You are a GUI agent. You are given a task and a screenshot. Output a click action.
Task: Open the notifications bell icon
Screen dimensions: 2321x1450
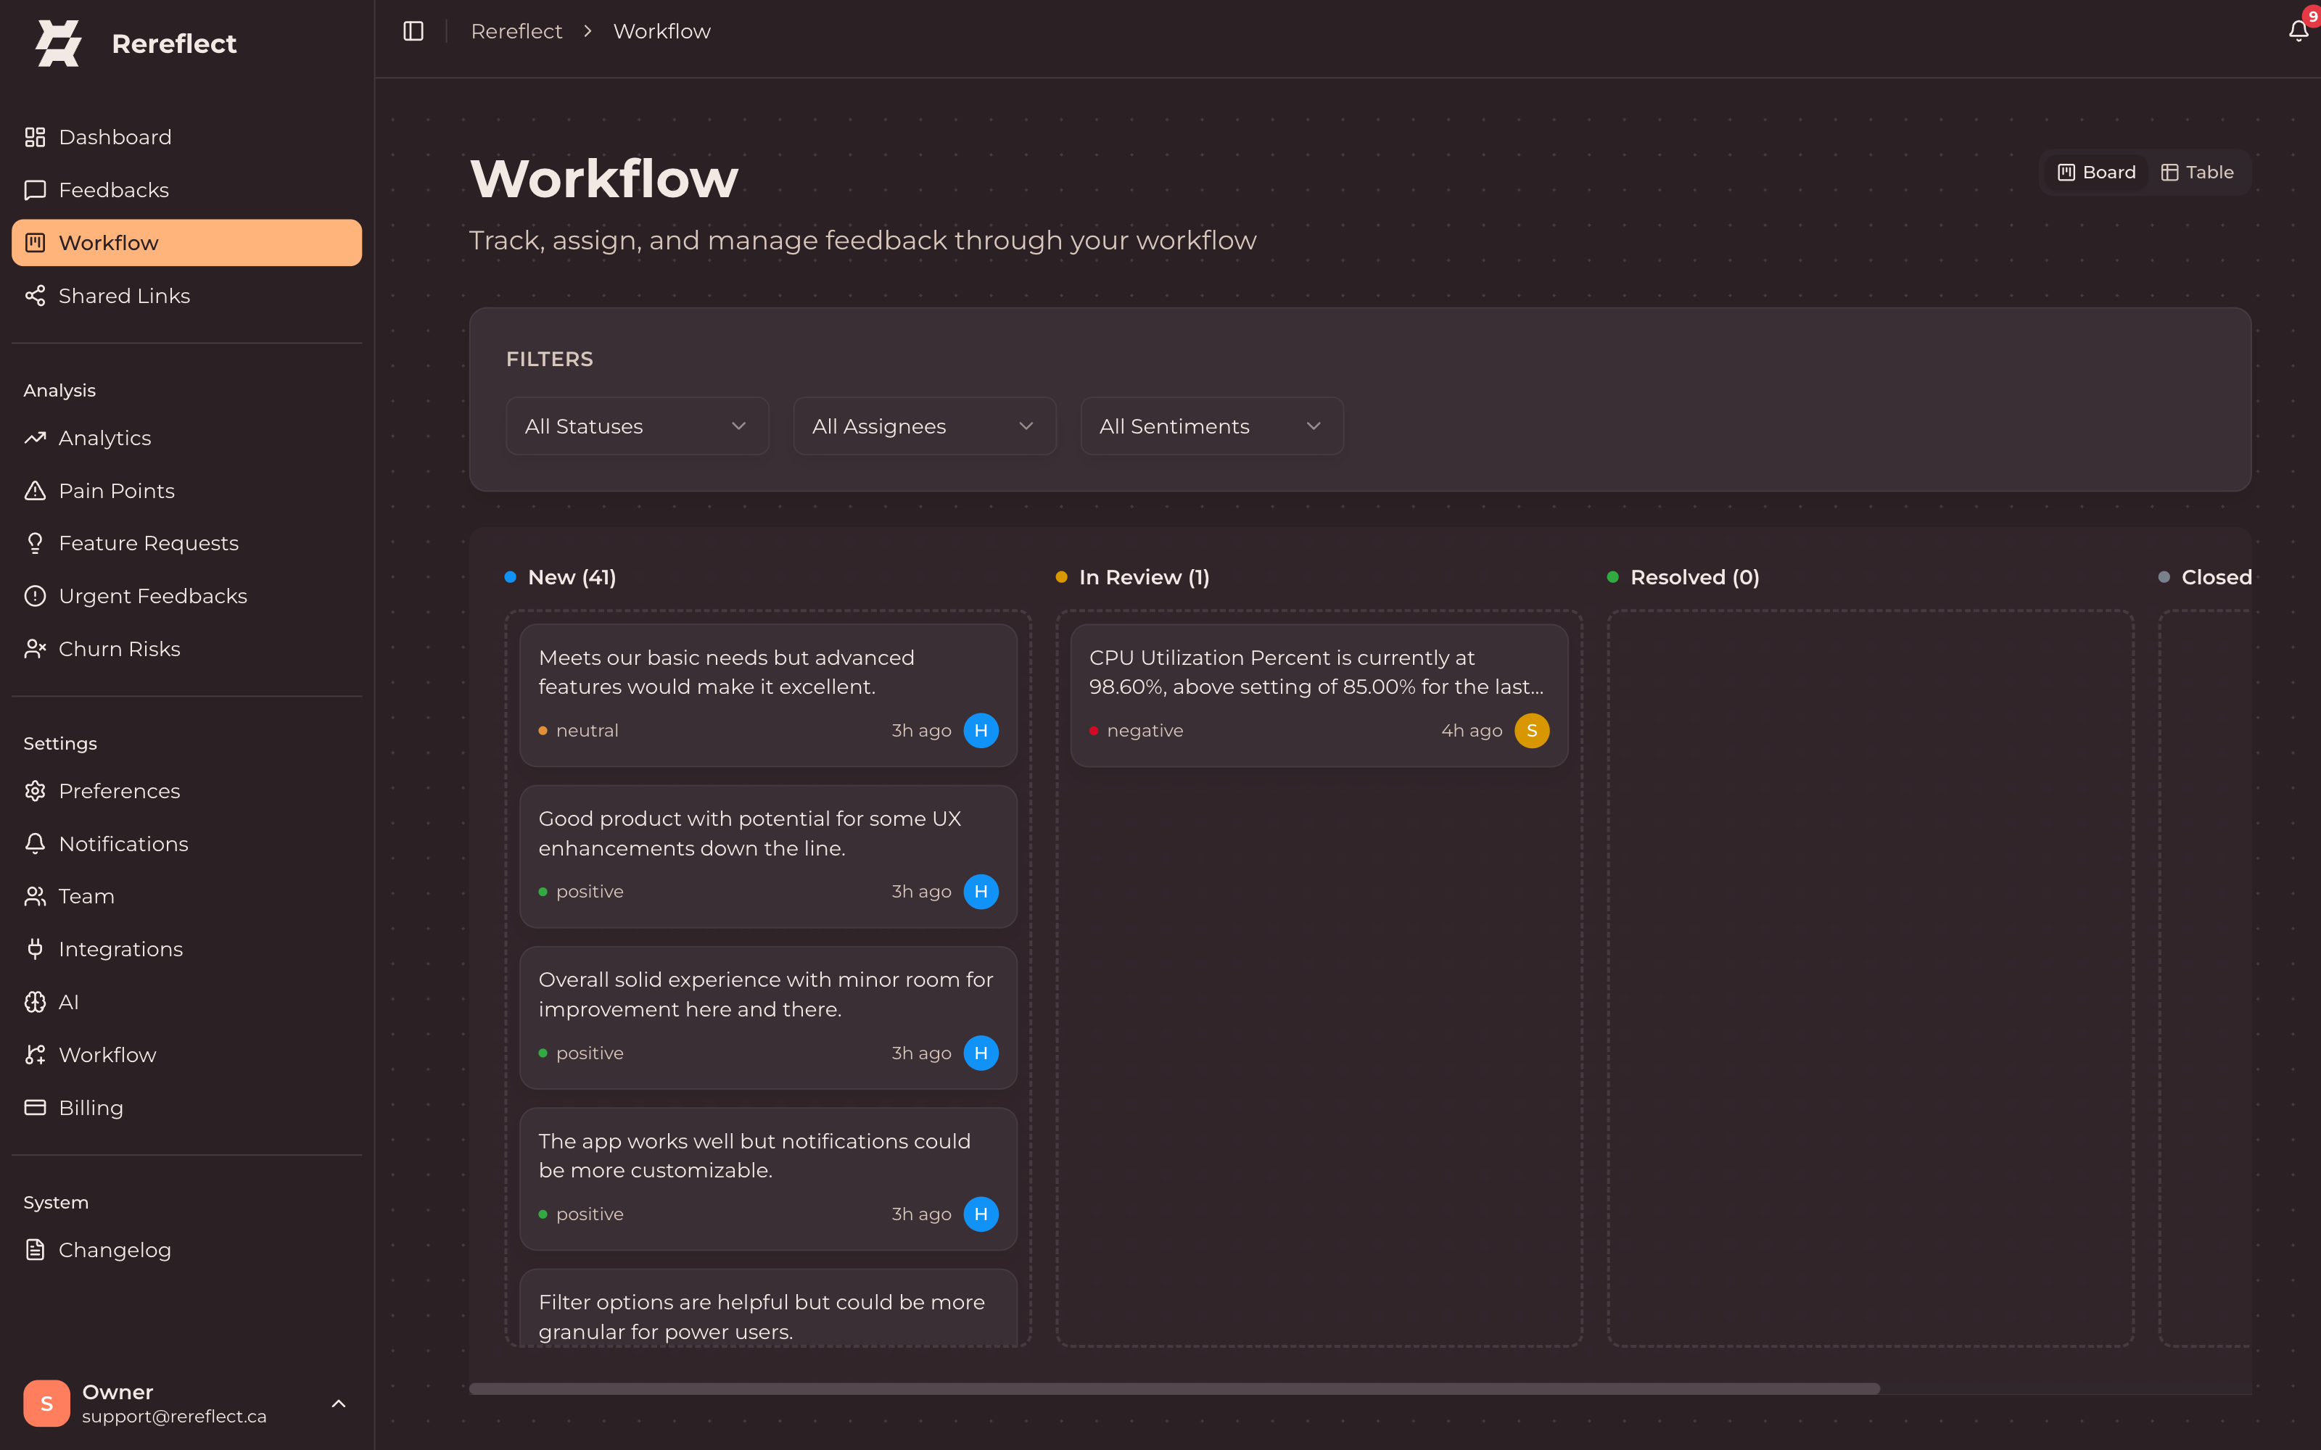[x=2298, y=30]
